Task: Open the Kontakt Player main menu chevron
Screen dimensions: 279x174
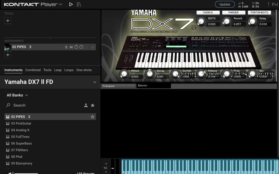Action: point(61,4)
